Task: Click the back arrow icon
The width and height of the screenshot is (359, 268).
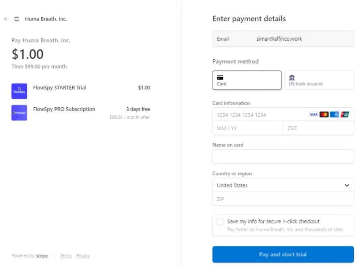Action: pyautogui.click(x=6, y=19)
